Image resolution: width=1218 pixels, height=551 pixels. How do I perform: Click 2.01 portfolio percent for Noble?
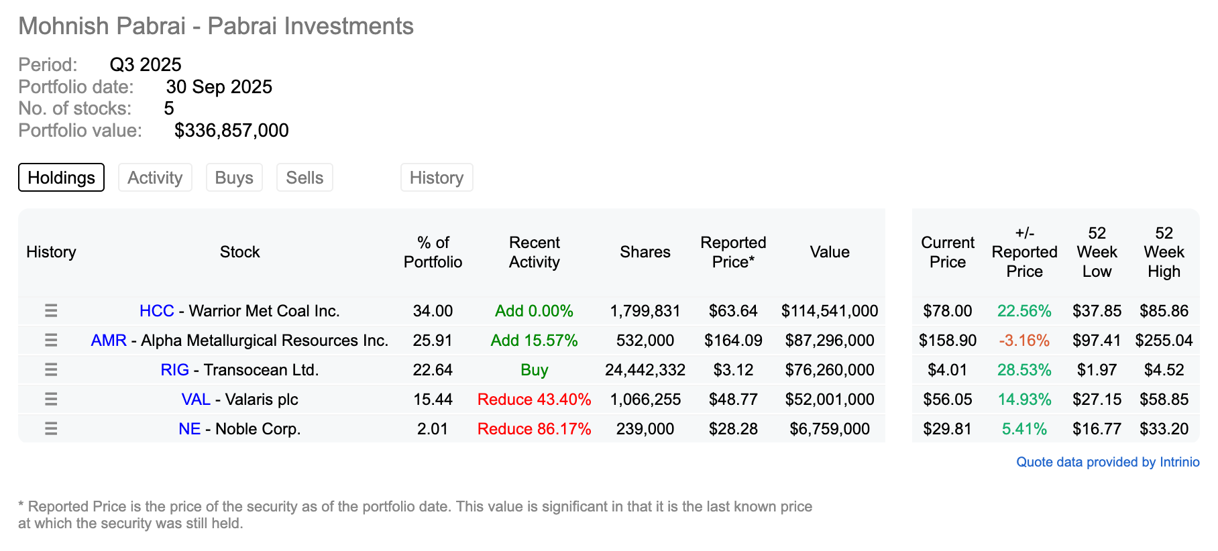click(x=433, y=429)
